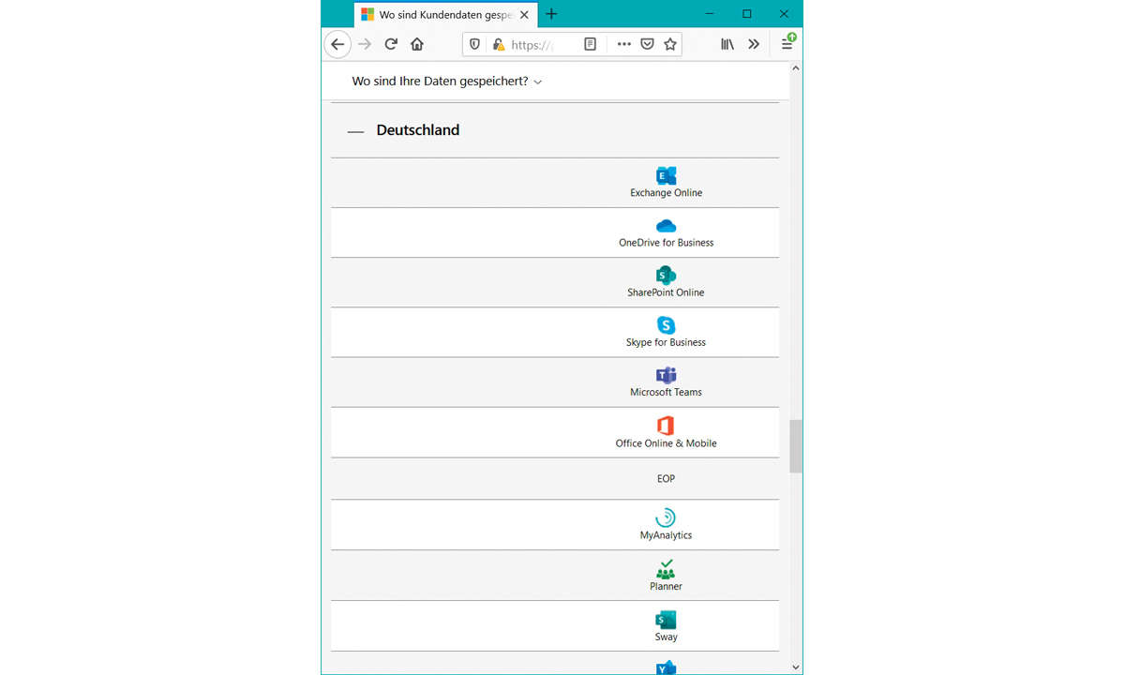Collapse the Deutschland section

355,131
